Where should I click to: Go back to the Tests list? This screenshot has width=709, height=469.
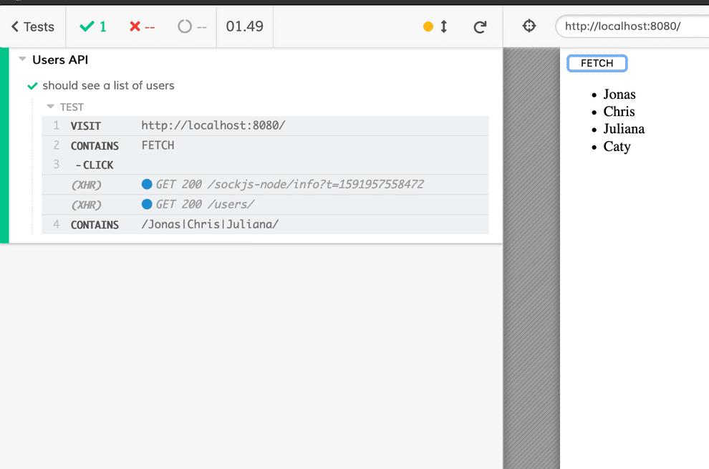33,27
